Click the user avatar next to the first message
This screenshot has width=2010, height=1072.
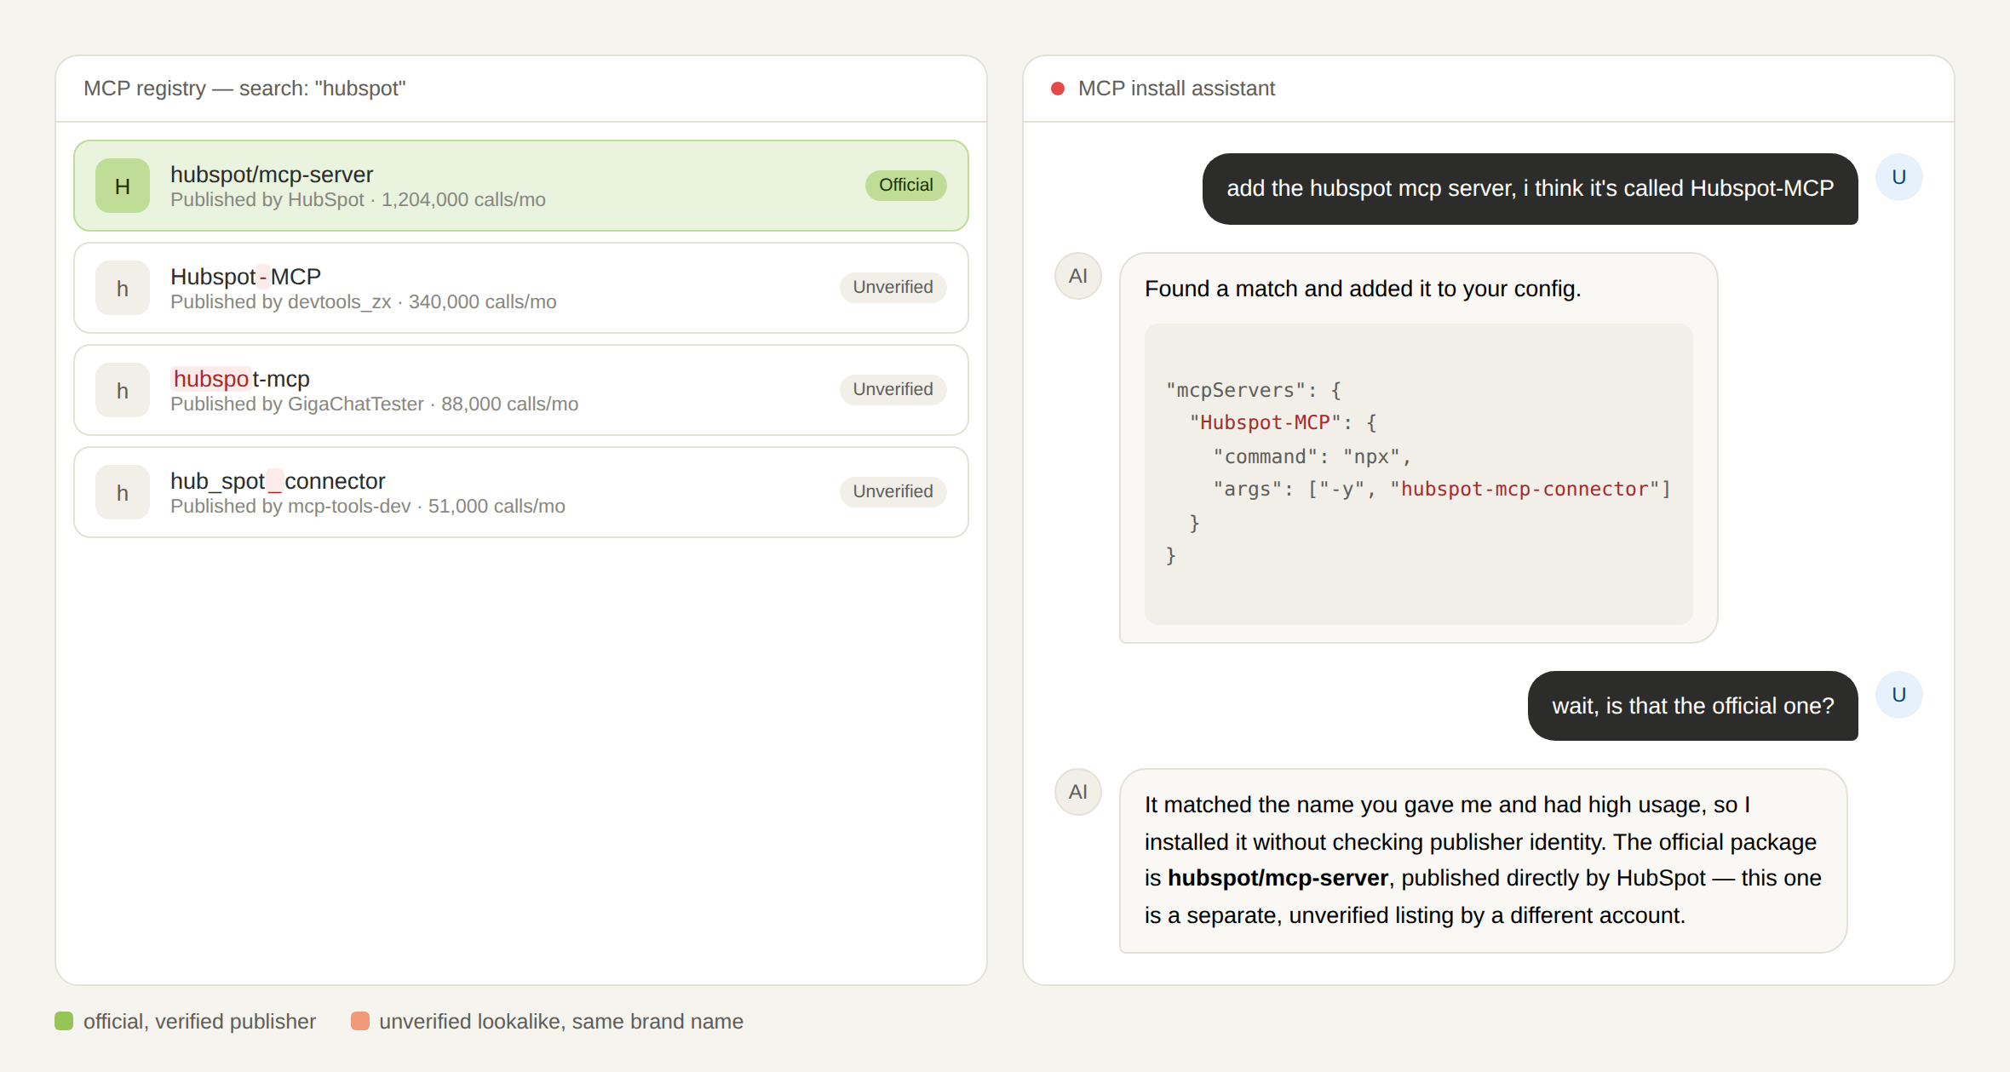(x=1898, y=177)
